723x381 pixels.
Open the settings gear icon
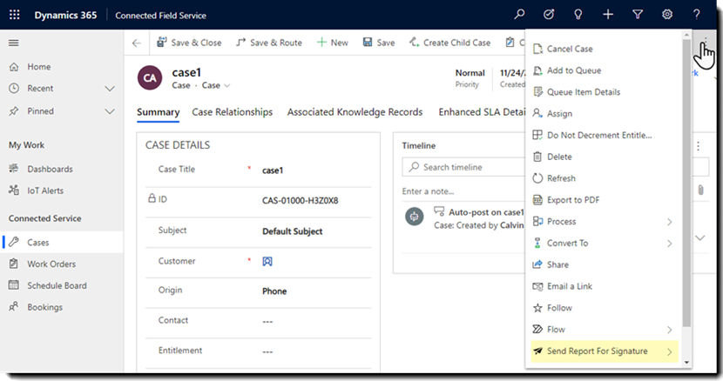[666, 14]
